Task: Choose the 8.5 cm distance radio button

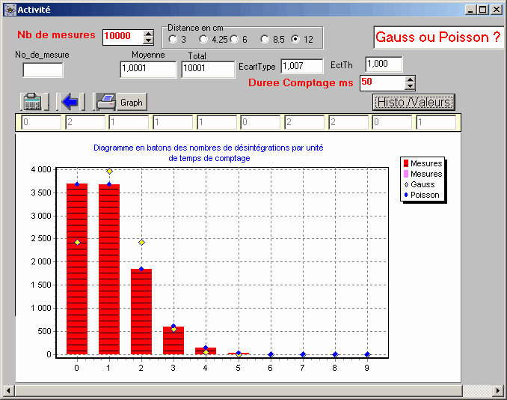Action: [x=265, y=39]
